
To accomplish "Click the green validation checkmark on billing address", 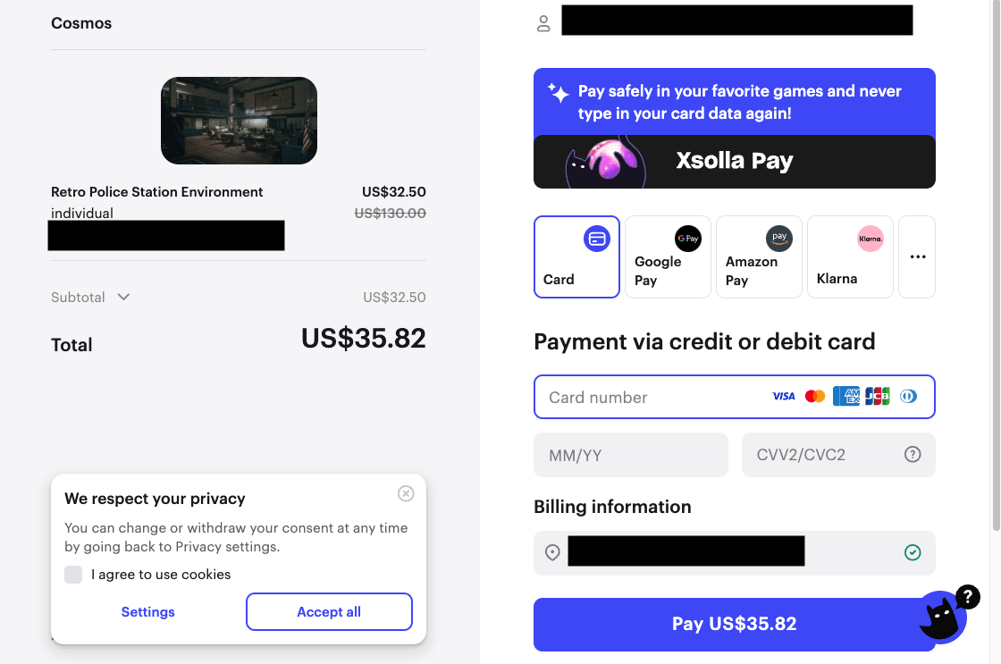I will [913, 552].
